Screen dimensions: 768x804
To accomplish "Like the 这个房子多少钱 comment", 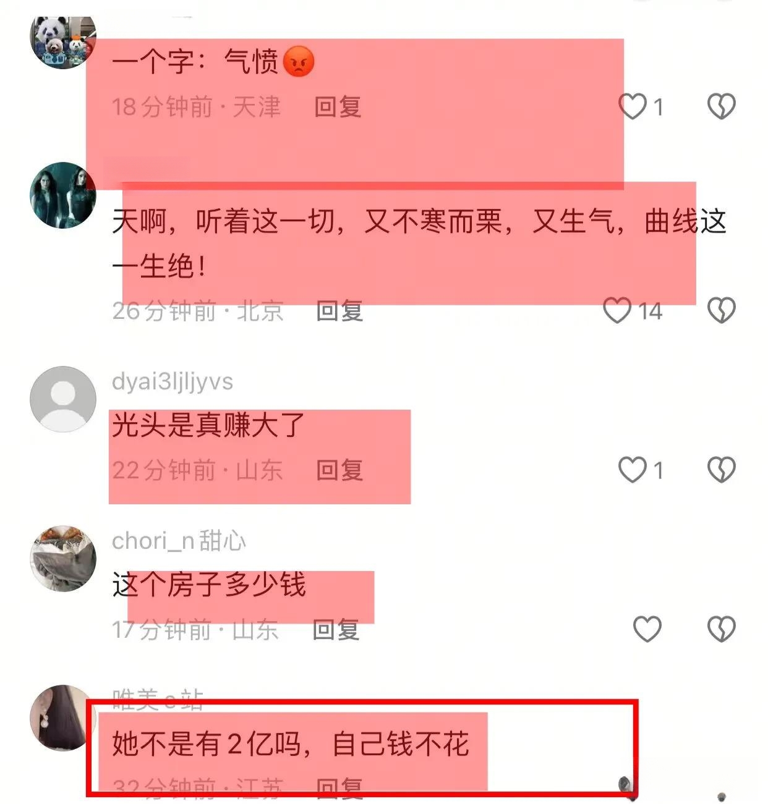I will pos(647,629).
